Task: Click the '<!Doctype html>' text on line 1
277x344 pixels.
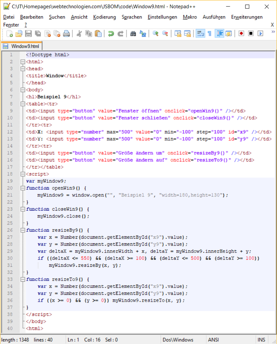Action: coord(48,55)
